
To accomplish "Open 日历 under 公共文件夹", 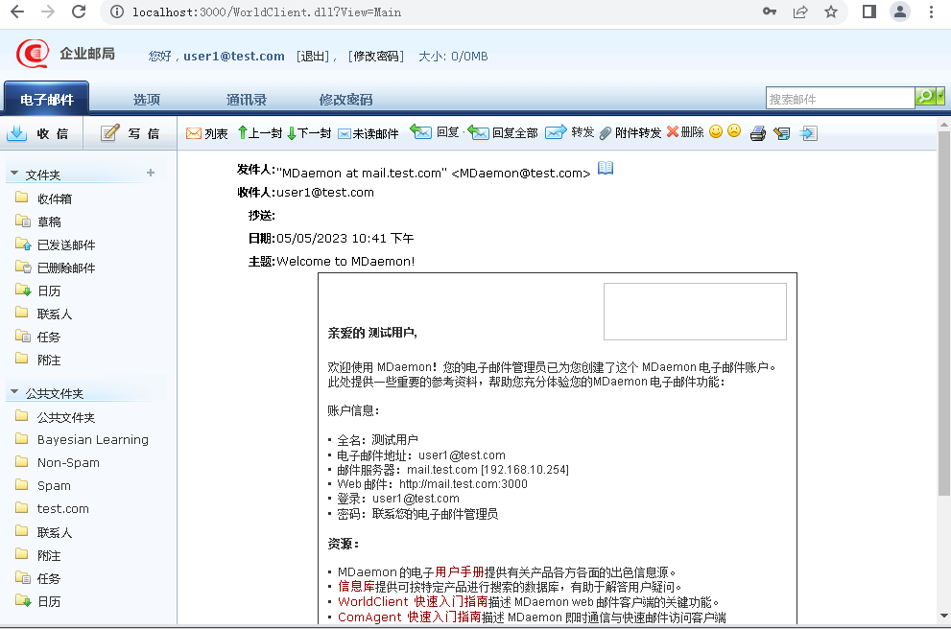I will click(x=49, y=602).
